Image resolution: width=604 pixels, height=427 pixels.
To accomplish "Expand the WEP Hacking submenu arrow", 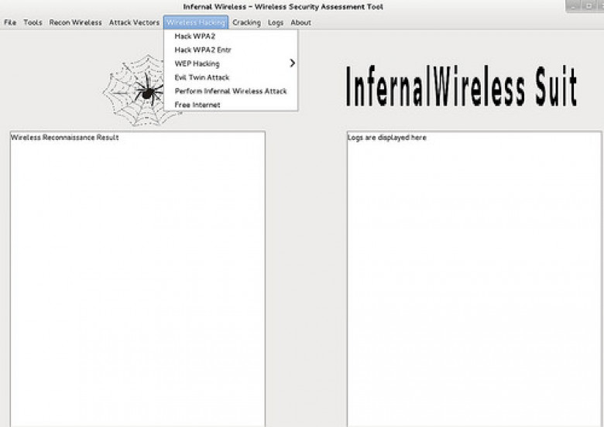I will (x=293, y=63).
